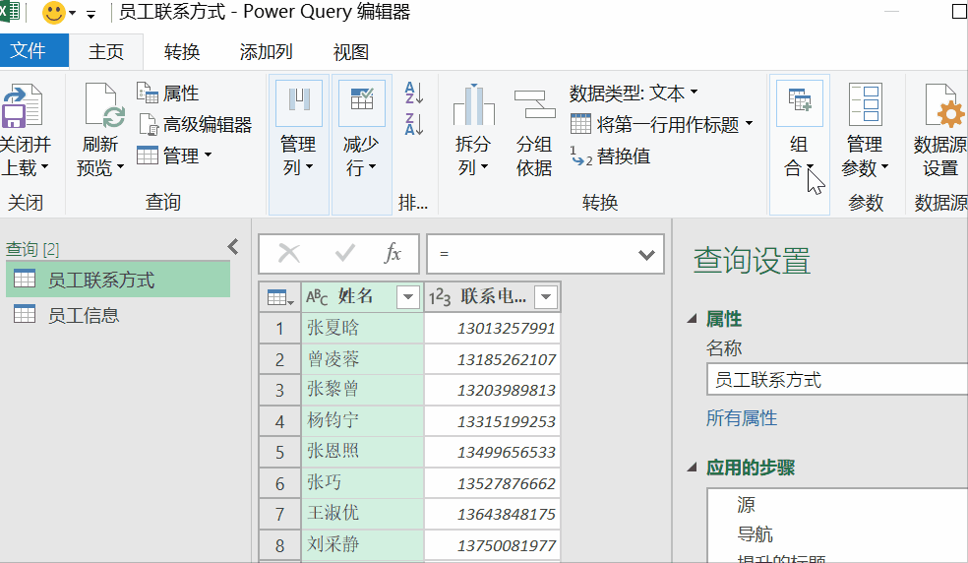Switch to the 转换 transform tab

[x=181, y=52]
